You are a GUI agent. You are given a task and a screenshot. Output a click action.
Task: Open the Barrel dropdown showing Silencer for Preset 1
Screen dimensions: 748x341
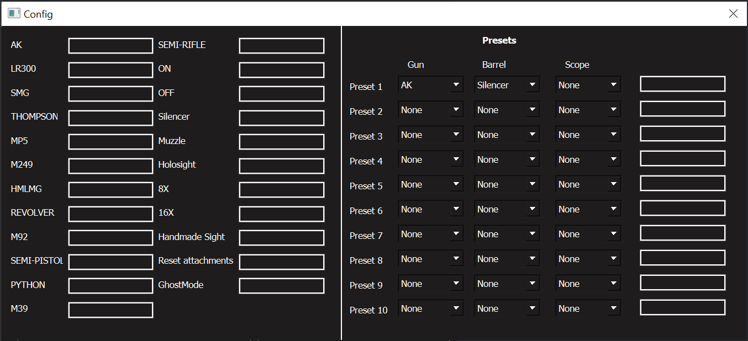[507, 84]
